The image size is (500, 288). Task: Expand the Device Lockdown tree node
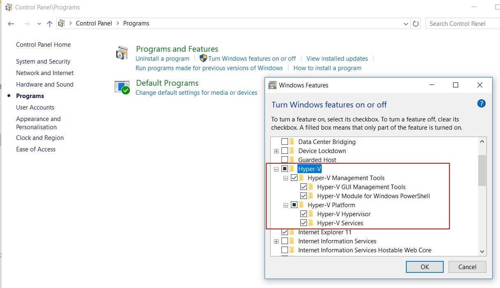tap(276, 151)
